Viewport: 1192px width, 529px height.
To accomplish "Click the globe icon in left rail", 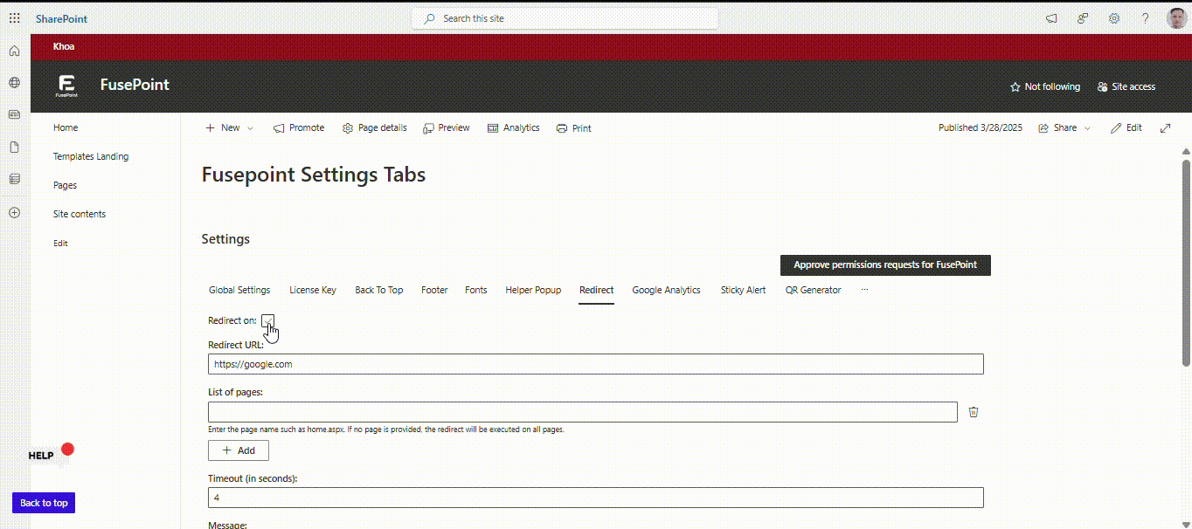I will pos(14,83).
